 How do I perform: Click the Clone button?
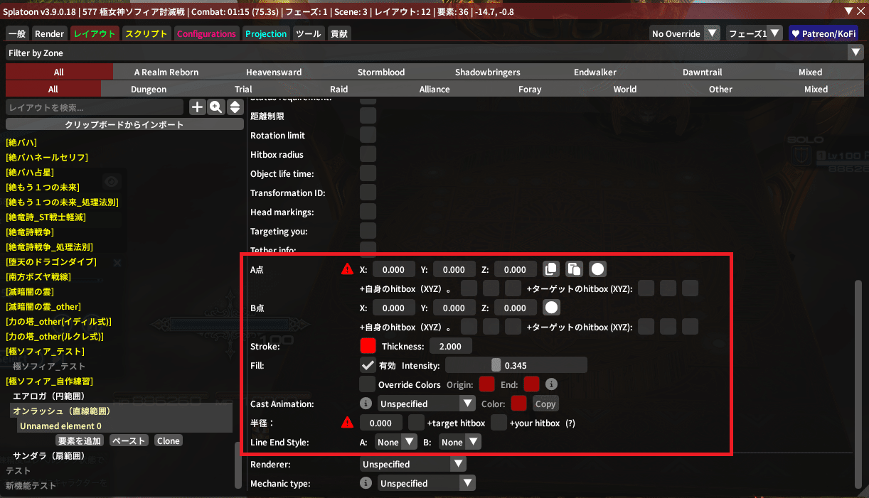pos(169,440)
